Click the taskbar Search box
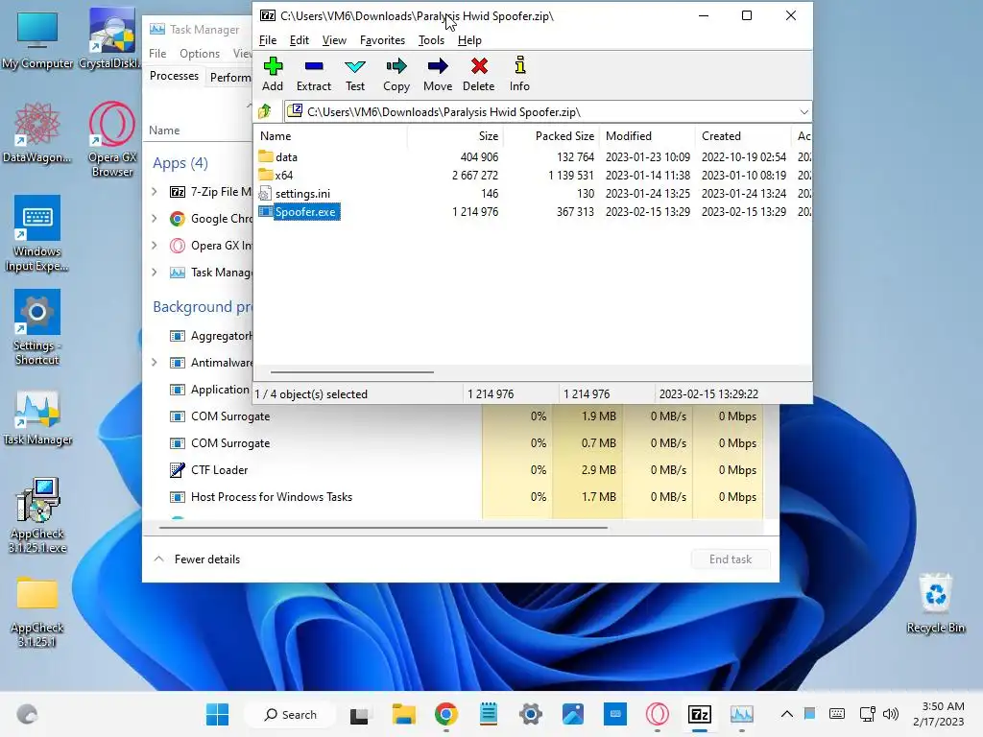 pos(291,714)
